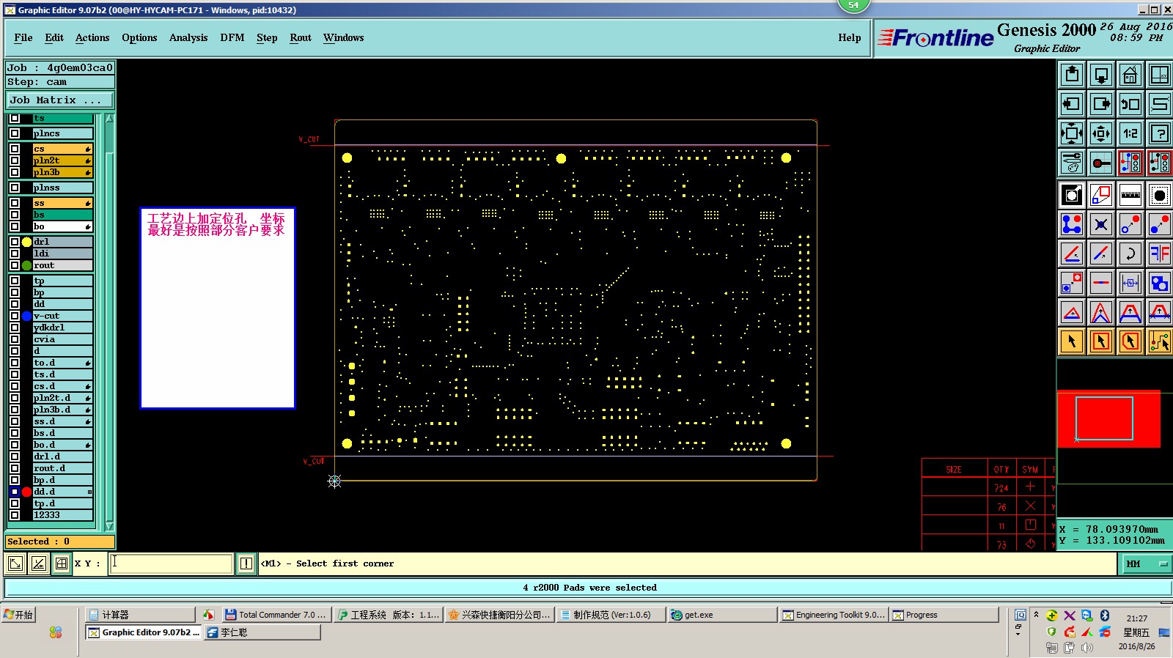Open the calculator taskbar button
Image resolution: width=1173 pixels, height=658 pixels.
point(140,615)
